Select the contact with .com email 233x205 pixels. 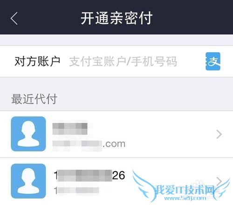(116, 134)
